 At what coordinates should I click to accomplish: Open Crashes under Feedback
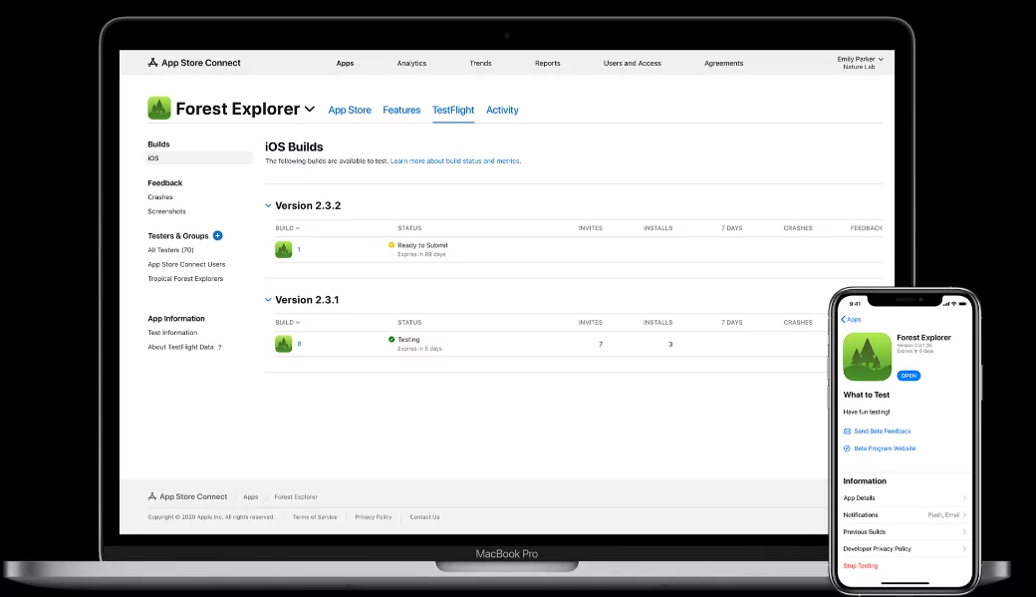point(160,197)
